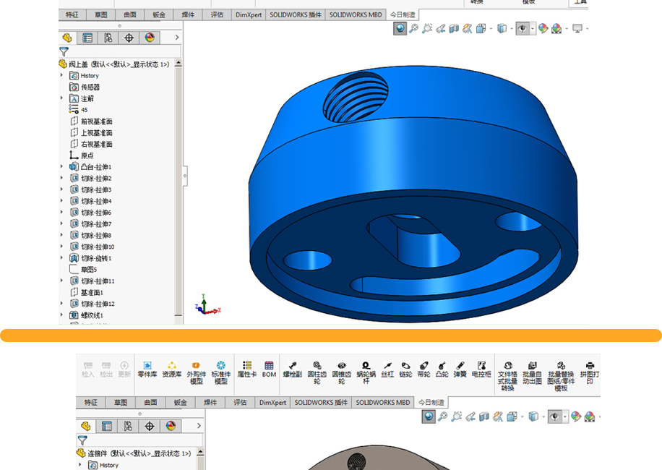The width and height of the screenshot is (662, 470).
Task: Click the 拼图打印 print layout icon
Action: click(x=590, y=373)
